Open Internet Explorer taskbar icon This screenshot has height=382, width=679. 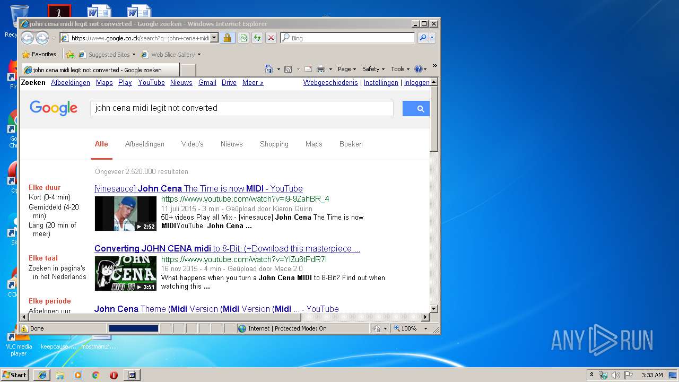tap(42, 375)
